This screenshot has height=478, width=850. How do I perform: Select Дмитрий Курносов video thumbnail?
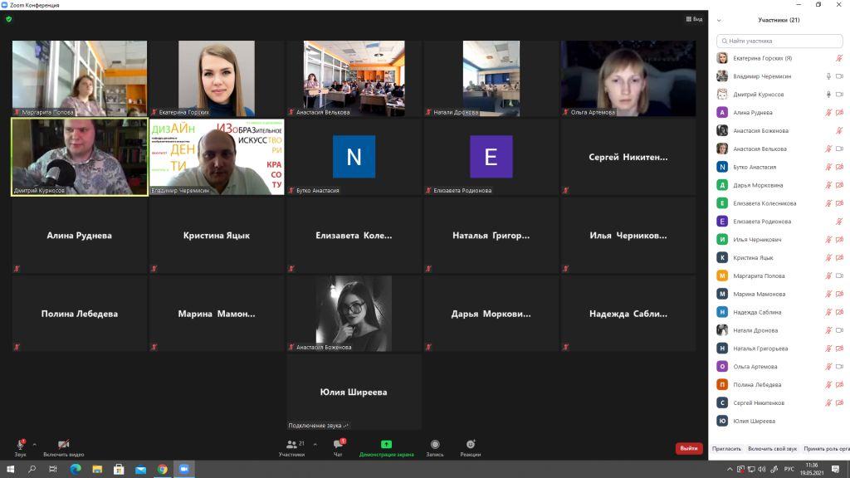click(80, 157)
